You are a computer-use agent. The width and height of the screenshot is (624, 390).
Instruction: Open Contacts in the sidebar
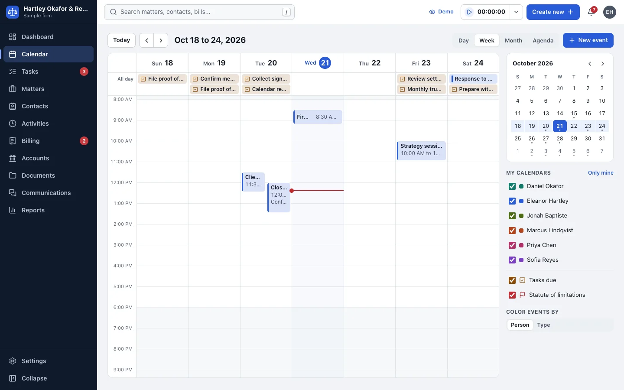pyautogui.click(x=49, y=106)
